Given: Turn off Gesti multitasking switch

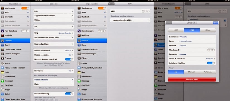Looking at the screenshot, I should click(x=69, y=94).
